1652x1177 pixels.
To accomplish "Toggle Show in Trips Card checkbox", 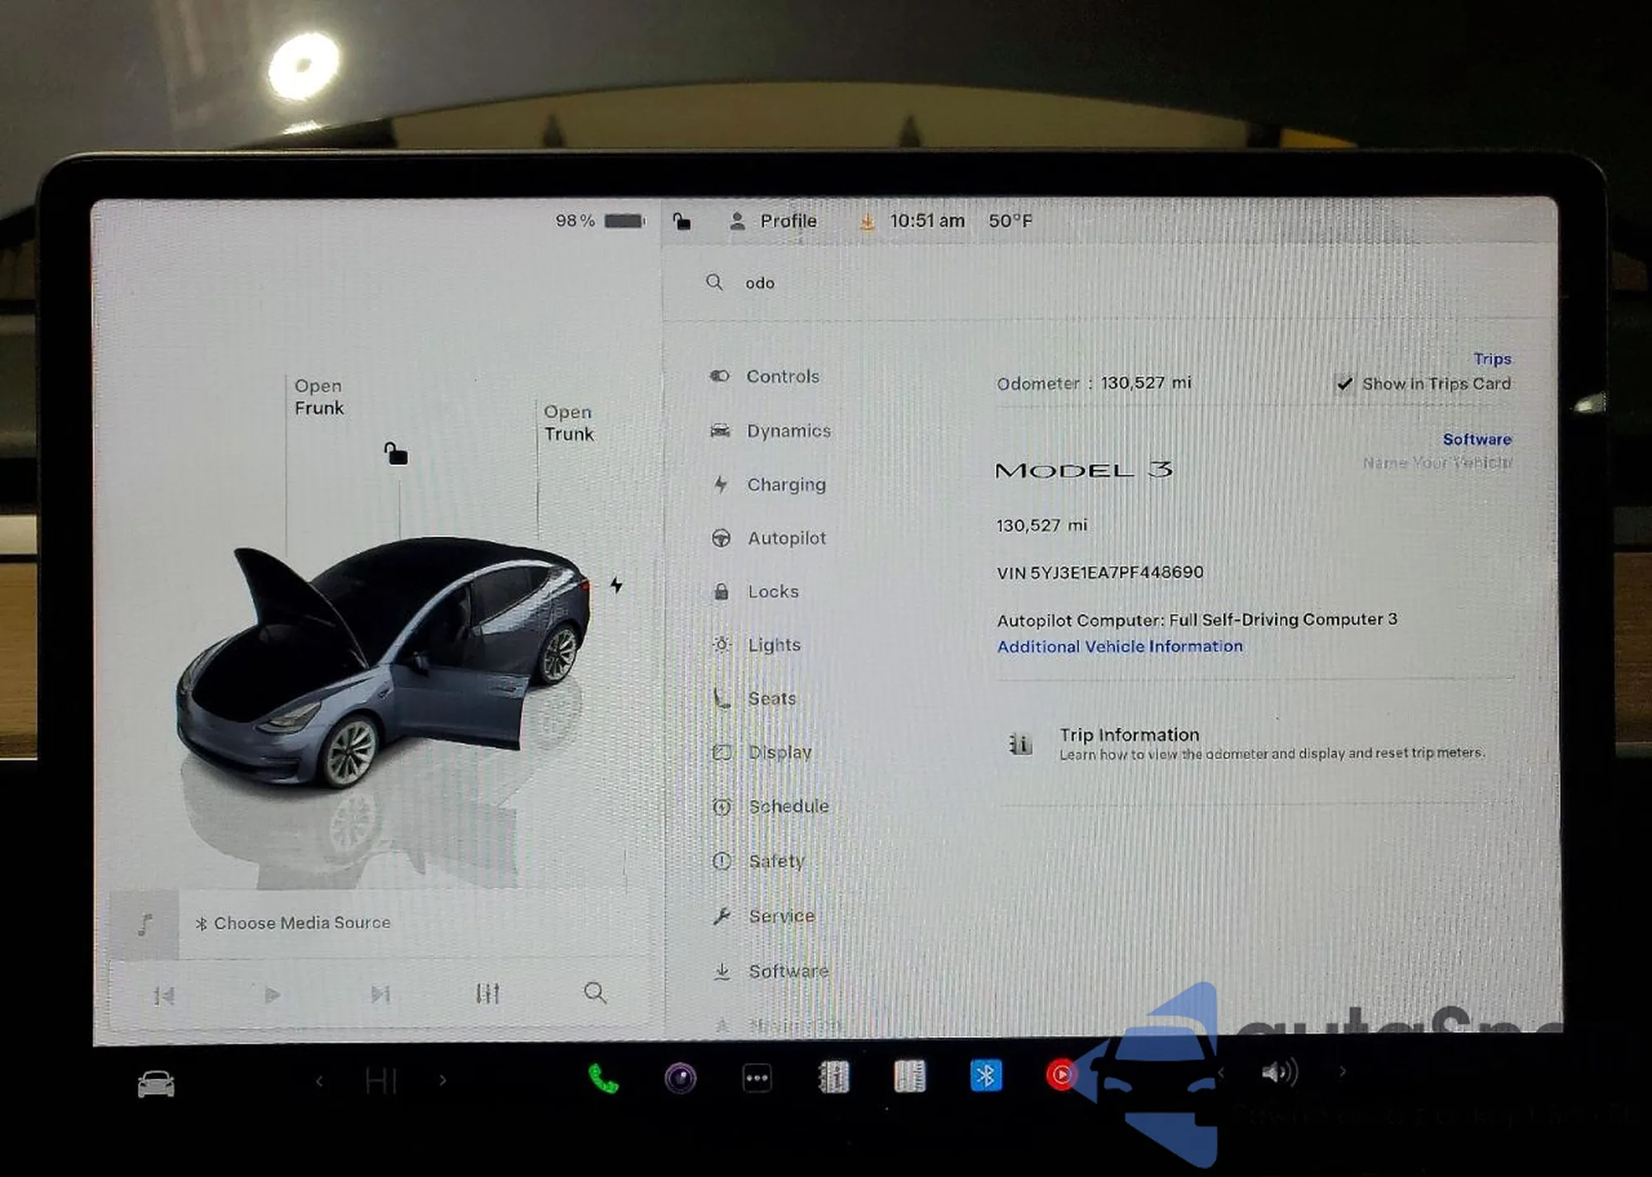I will point(1345,384).
